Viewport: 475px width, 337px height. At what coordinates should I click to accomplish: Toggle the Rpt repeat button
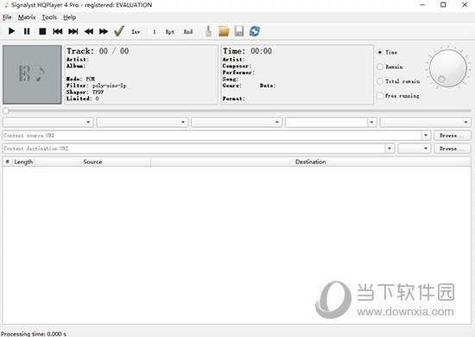coord(169,31)
